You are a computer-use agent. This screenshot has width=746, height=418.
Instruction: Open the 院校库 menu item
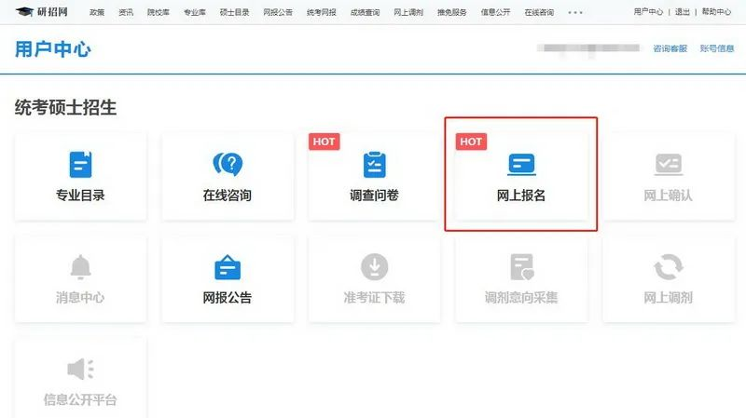159,12
